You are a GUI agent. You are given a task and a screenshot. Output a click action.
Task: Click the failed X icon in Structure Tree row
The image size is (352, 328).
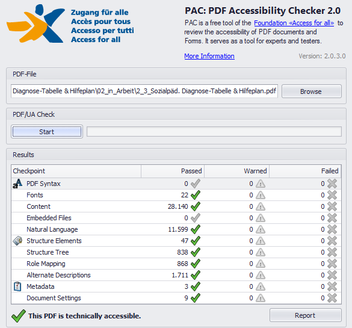coord(332,252)
